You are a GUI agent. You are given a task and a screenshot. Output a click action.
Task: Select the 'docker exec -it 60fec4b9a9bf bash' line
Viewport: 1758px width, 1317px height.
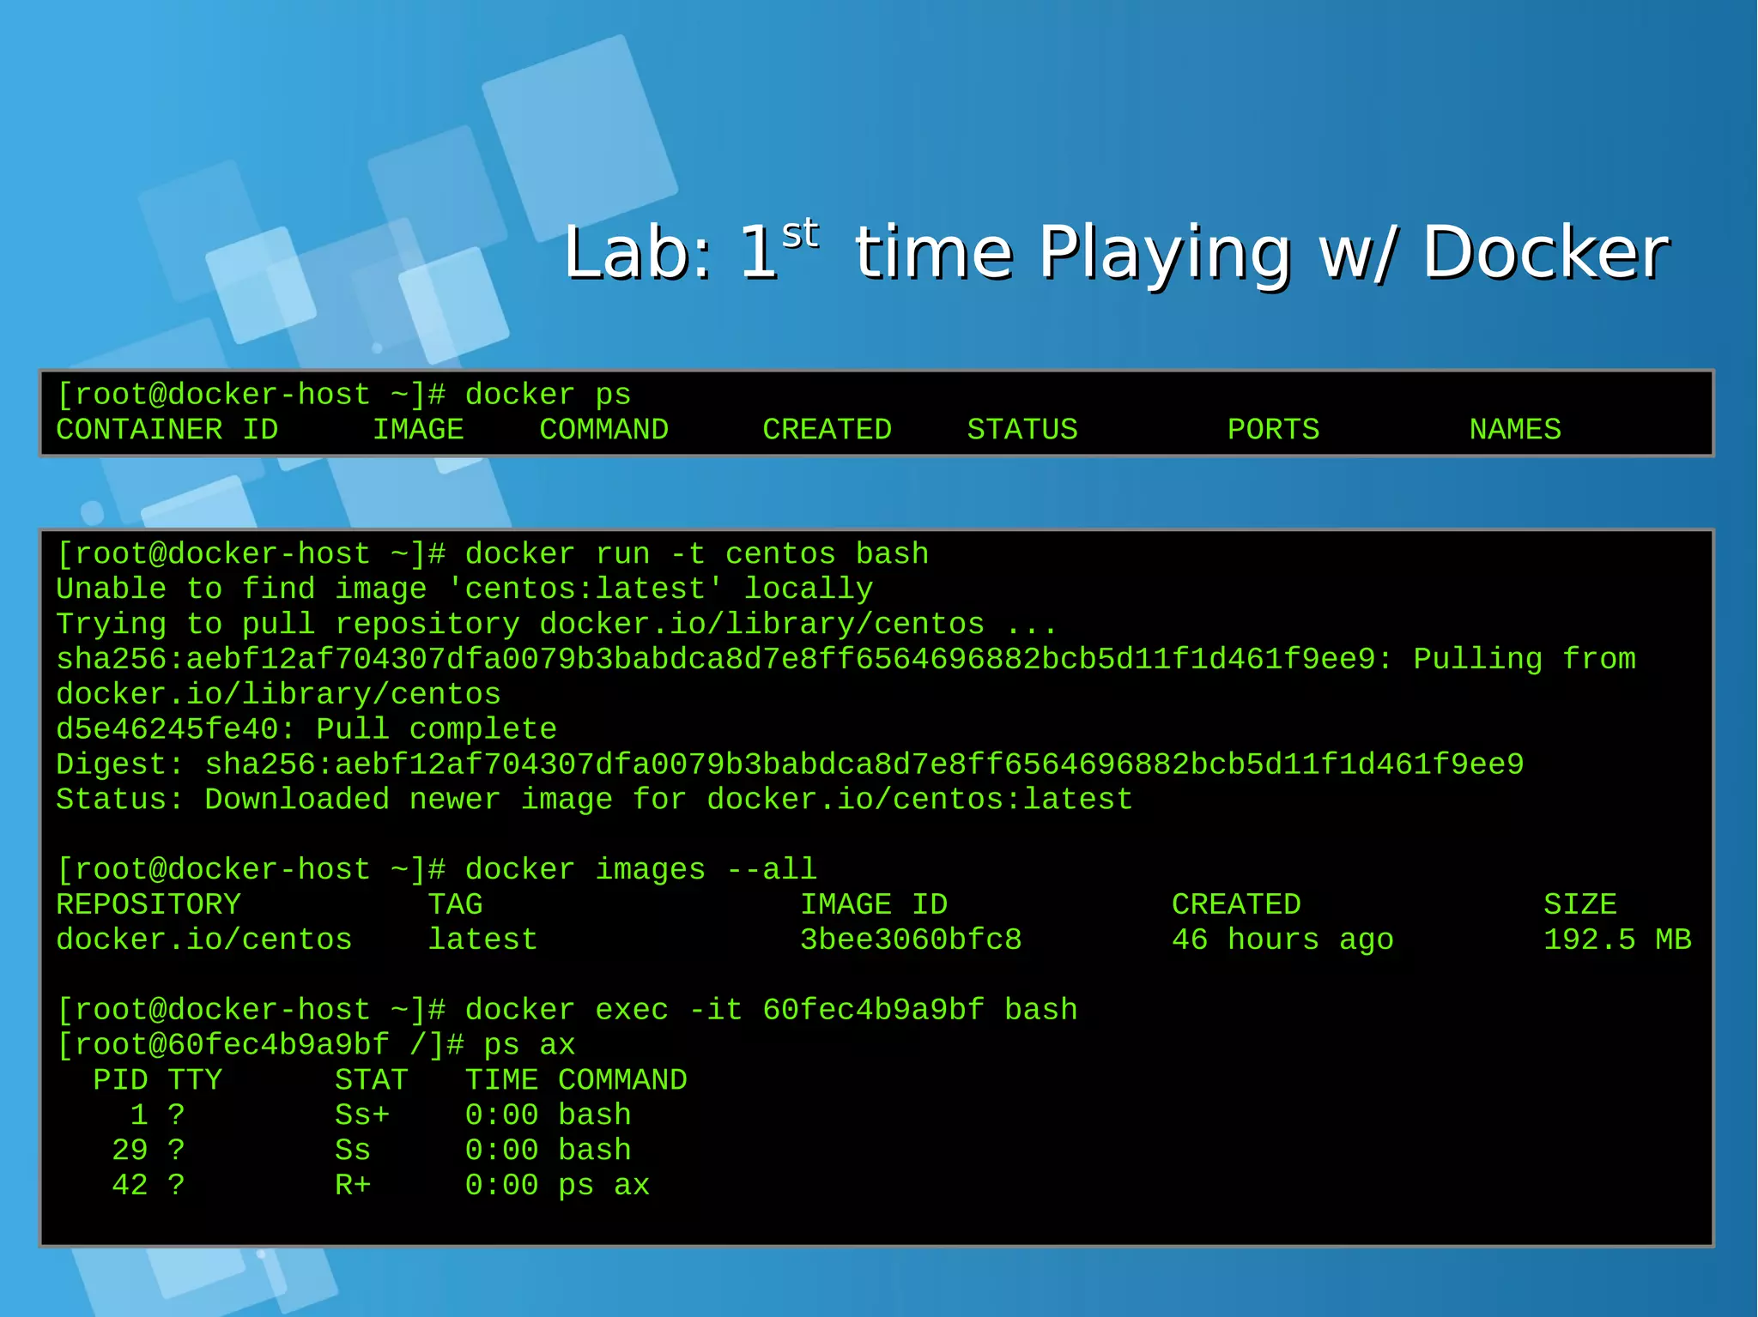click(567, 1010)
